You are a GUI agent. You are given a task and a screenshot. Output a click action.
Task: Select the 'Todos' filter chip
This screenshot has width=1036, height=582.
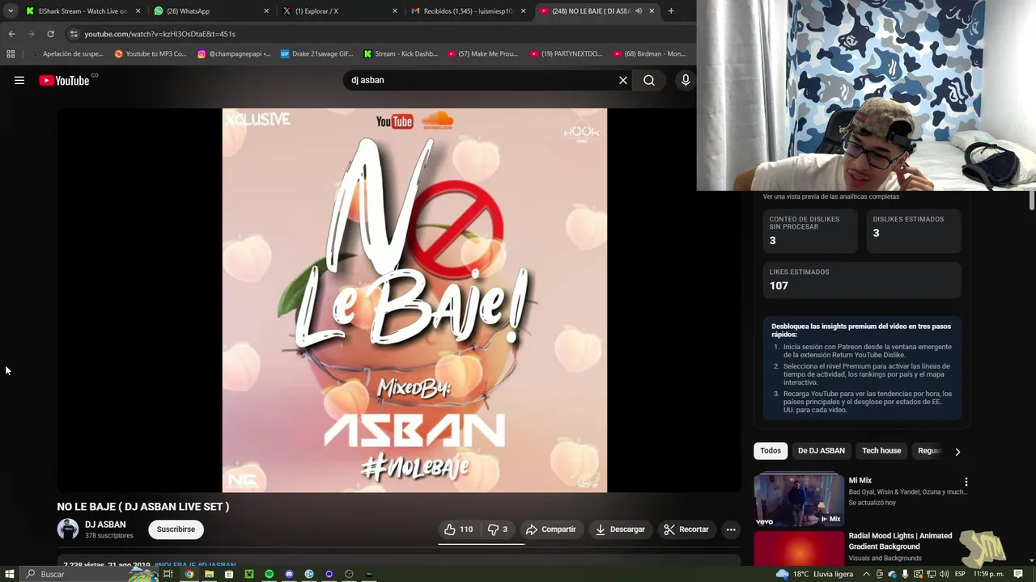click(x=771, y=451)
